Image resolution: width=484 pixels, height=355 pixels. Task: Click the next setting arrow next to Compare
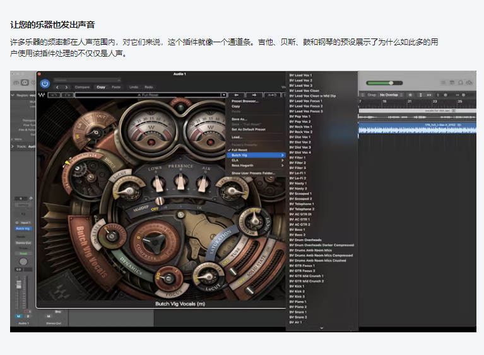point(66,87)
